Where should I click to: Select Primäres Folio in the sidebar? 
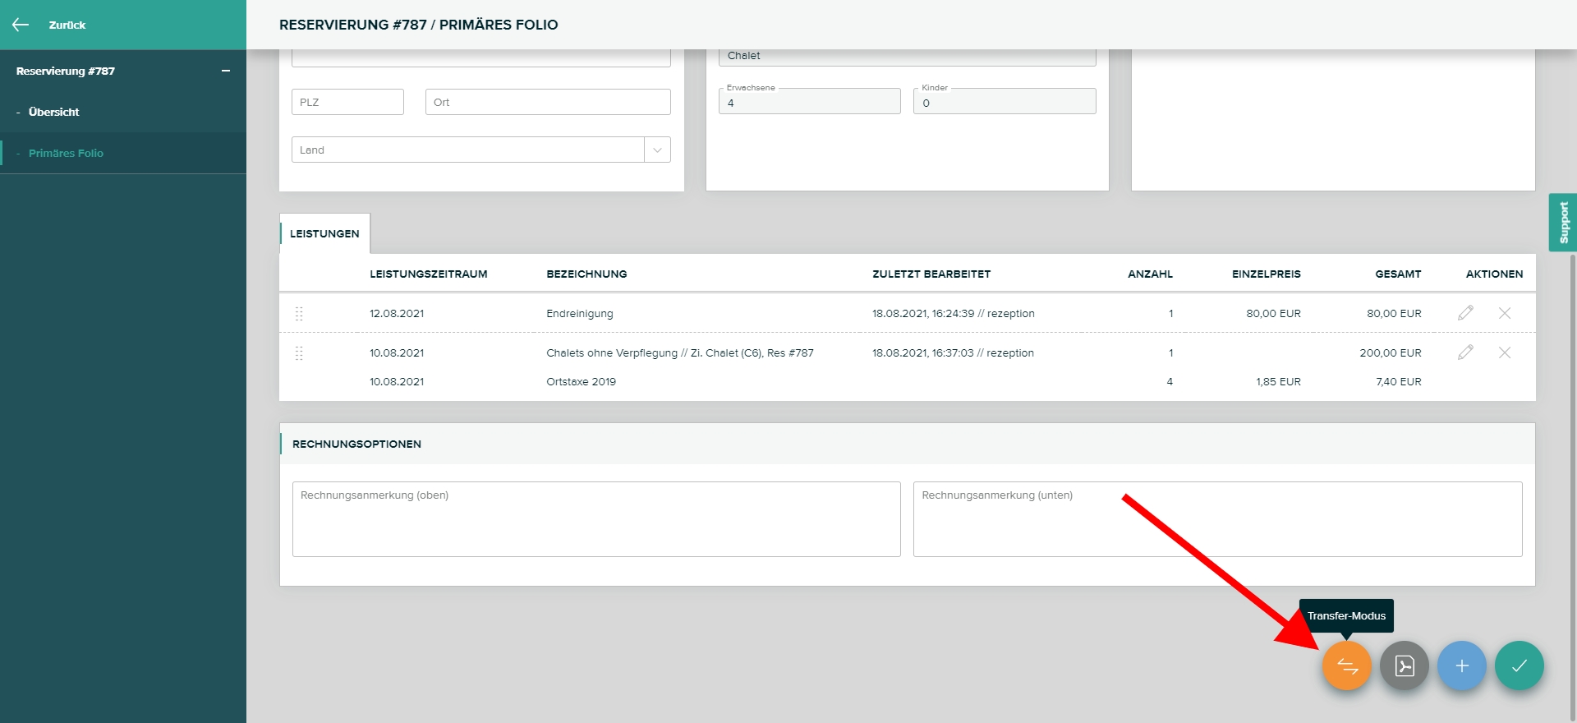coord(66,153)
